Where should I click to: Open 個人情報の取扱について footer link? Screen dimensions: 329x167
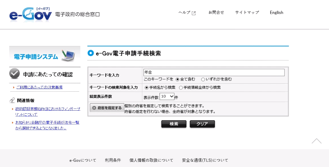[x=151, y=160]
